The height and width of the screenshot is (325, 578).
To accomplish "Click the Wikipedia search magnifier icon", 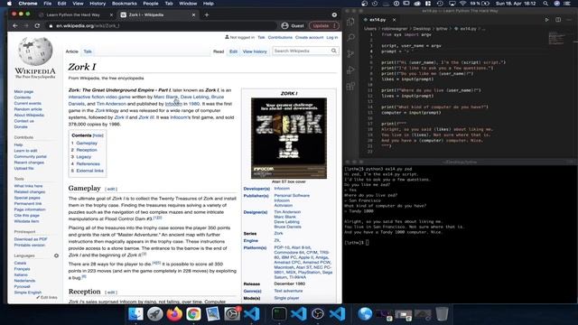I will tap(333, 51).
